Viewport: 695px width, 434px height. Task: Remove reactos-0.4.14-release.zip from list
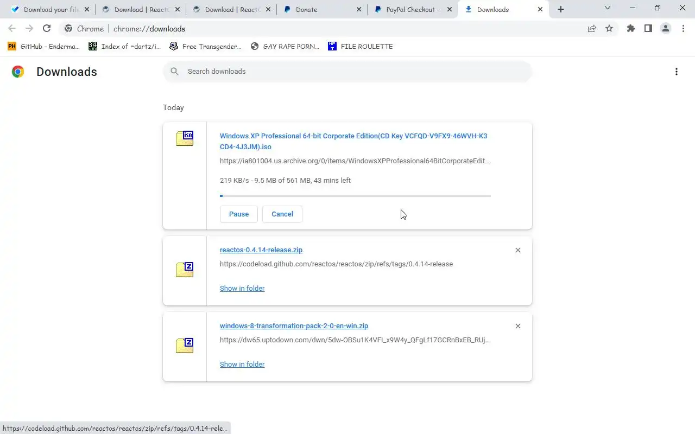[518, 250]
